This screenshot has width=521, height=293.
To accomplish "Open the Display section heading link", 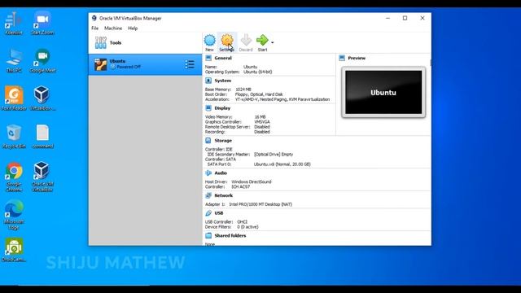I will [222, 108].
